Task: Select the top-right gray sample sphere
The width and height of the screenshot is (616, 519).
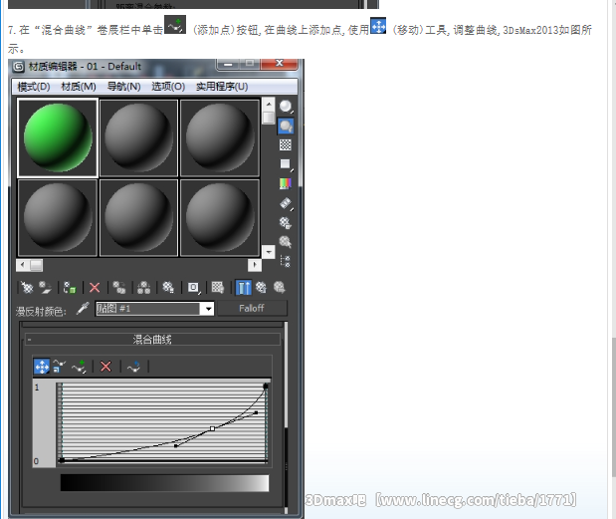Action: [x=220, y=138]
